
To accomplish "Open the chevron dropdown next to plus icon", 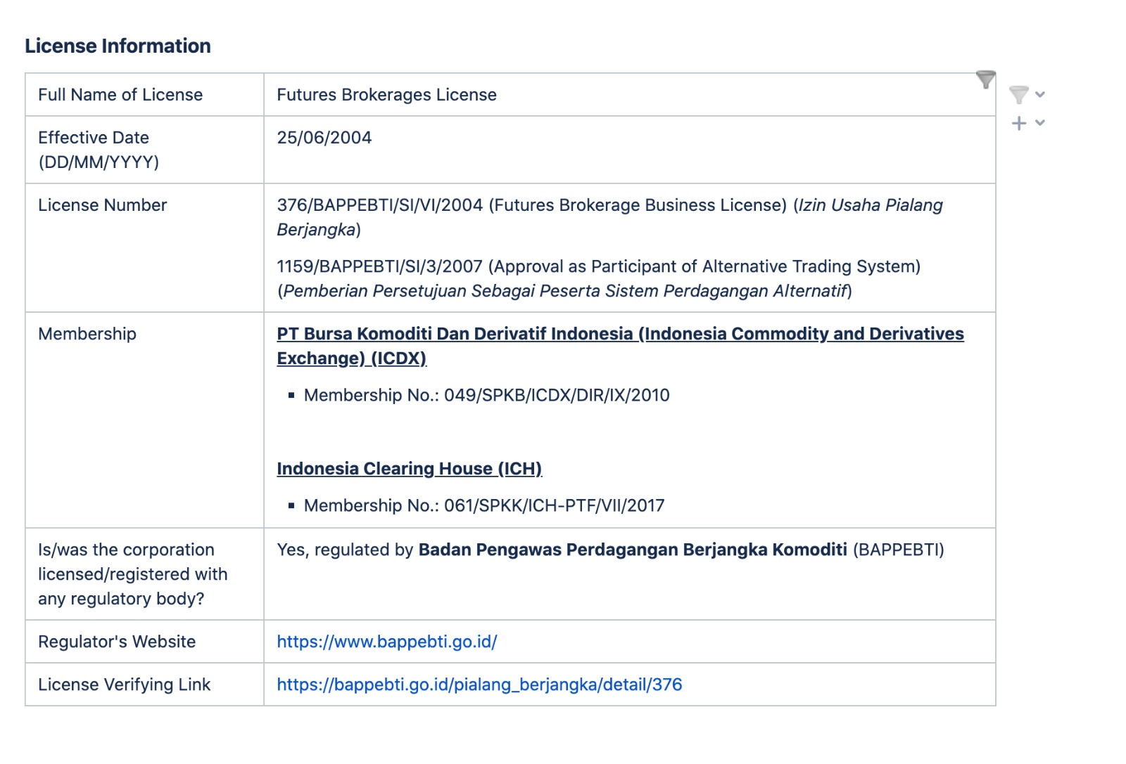I will [x=1040, y=123].
